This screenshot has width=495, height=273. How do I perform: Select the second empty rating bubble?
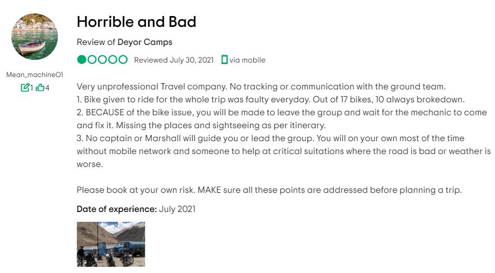92,59
